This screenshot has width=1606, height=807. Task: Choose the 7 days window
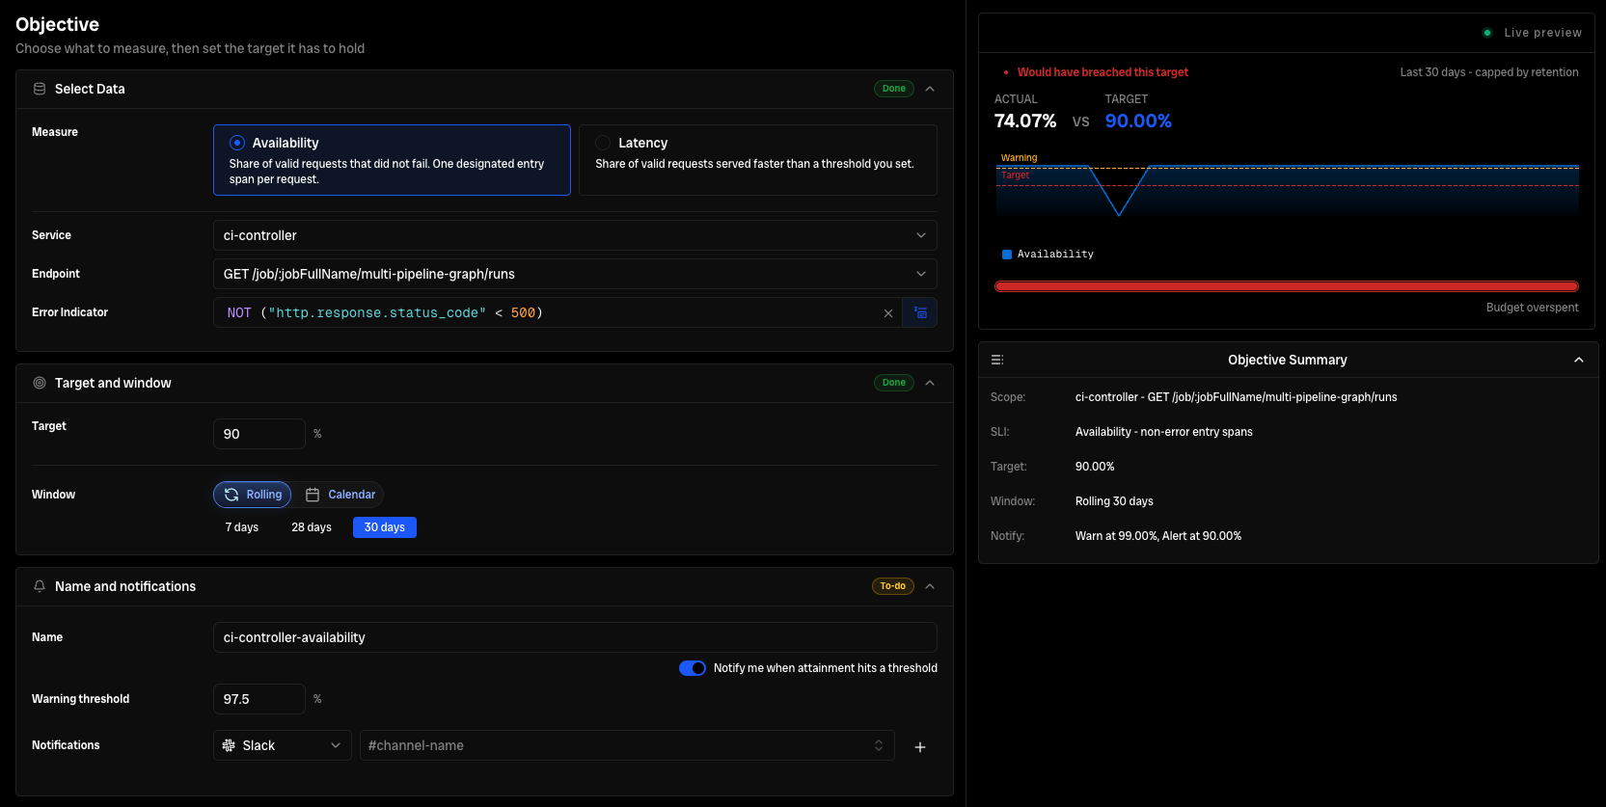(x=242, y=527)
